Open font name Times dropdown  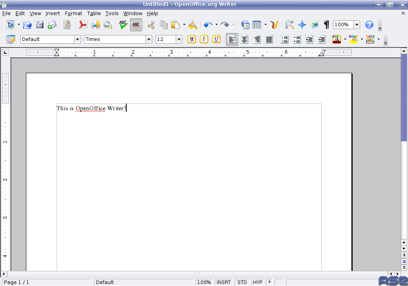(x=149, y=39)
